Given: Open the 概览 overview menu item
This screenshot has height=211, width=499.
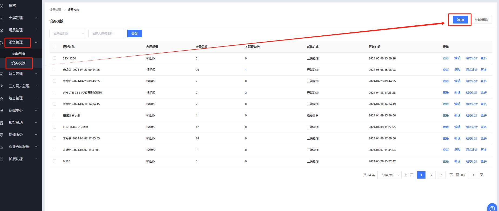Looking at the screenshot, I should 12,6.
